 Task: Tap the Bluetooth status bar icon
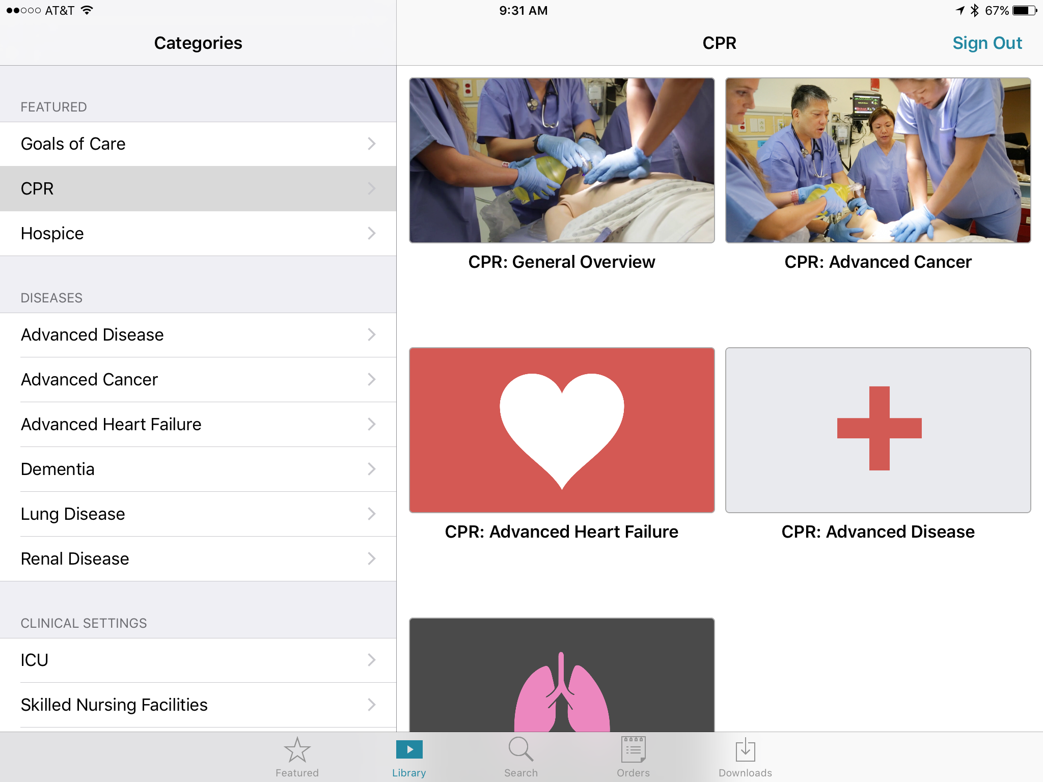click(974, 11)
